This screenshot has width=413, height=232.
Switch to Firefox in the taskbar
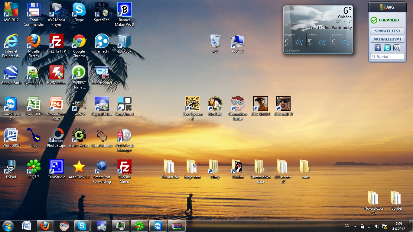pos(45,226)
